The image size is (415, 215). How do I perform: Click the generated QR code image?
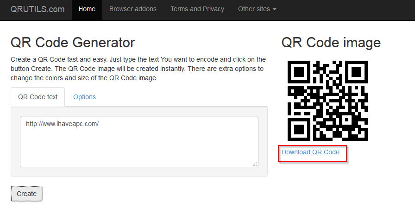[x=327, y=101]
